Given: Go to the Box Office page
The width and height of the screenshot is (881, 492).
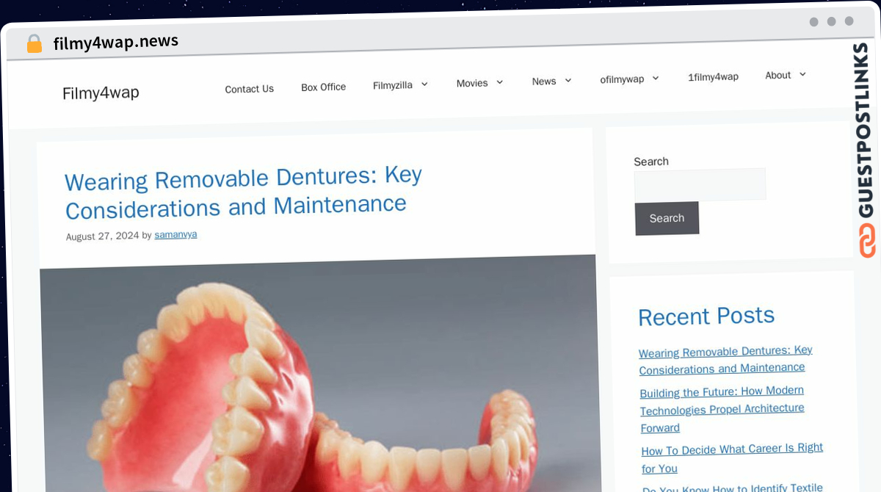Looking at the screenshot, I should (323, 87).
